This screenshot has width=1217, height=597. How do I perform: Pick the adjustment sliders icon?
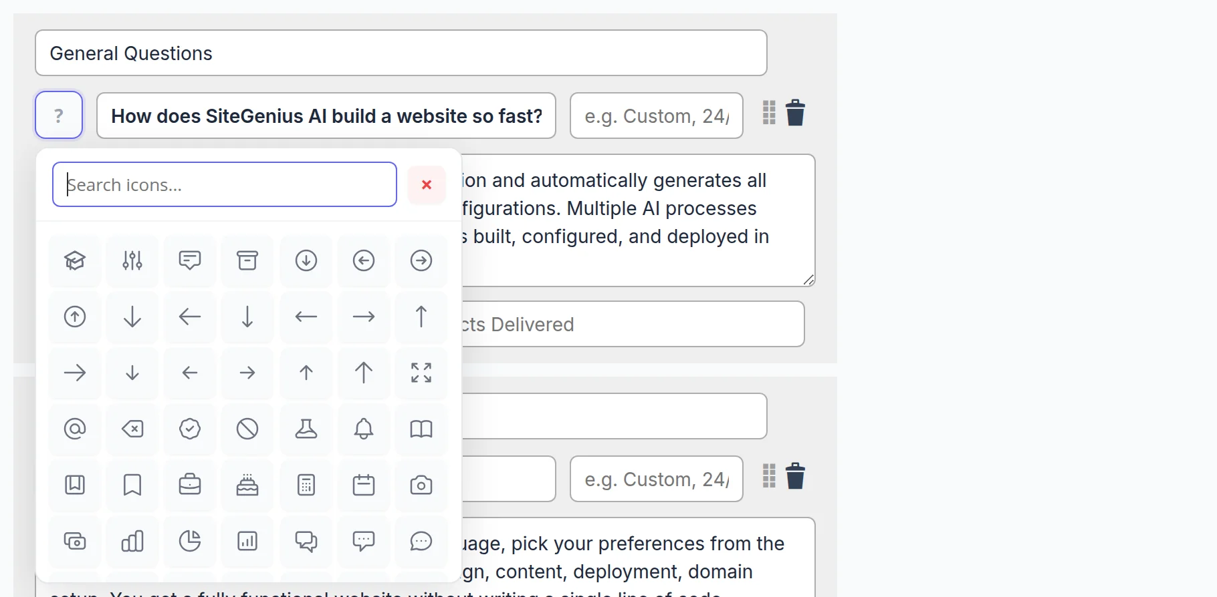coord(132,260)
